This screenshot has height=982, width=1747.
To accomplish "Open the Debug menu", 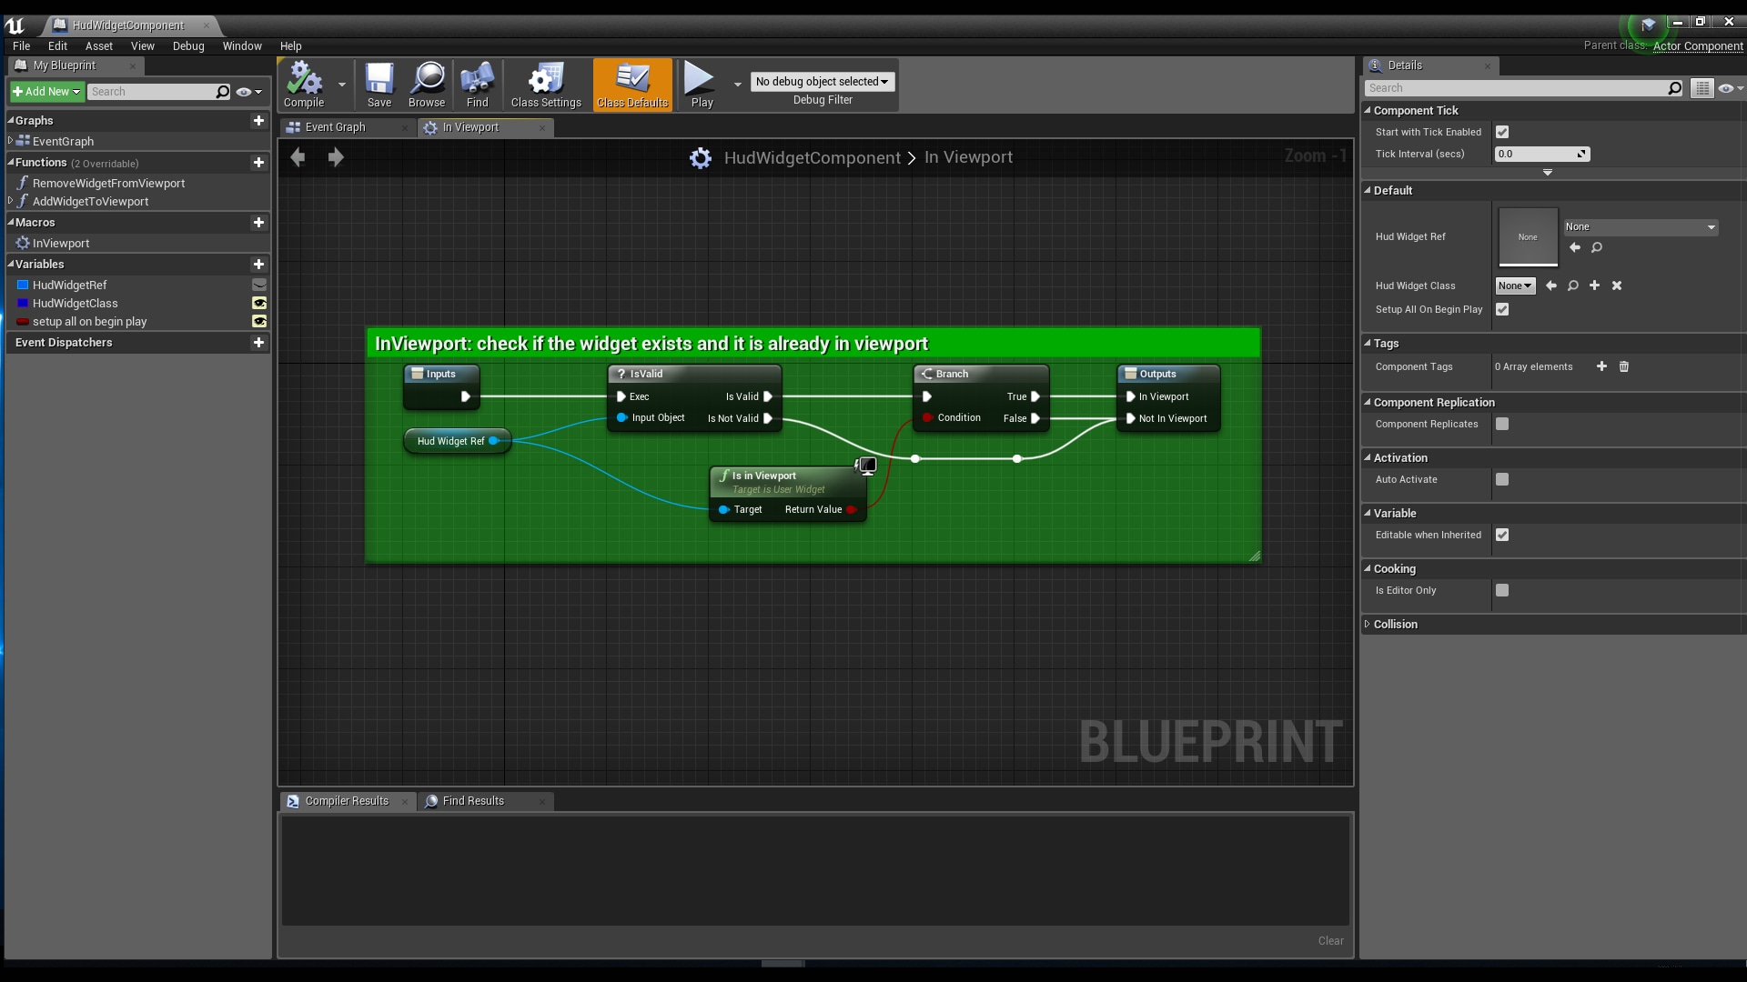I will click(x=187, y=45).
